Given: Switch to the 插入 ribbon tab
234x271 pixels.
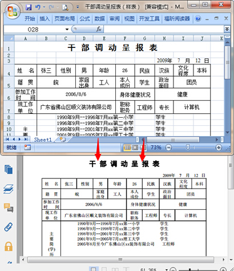Looking at the screenshot, I should click(x=45, y=19).
